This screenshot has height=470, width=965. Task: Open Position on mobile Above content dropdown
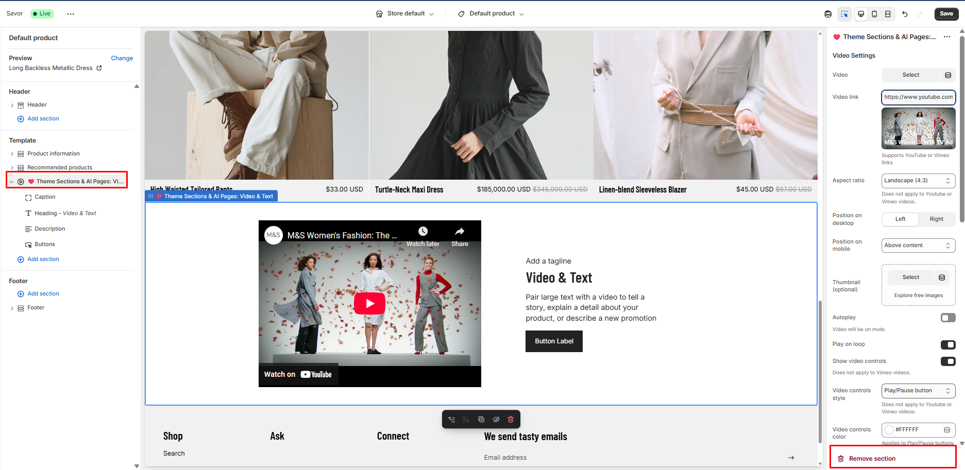coord(918,246)
